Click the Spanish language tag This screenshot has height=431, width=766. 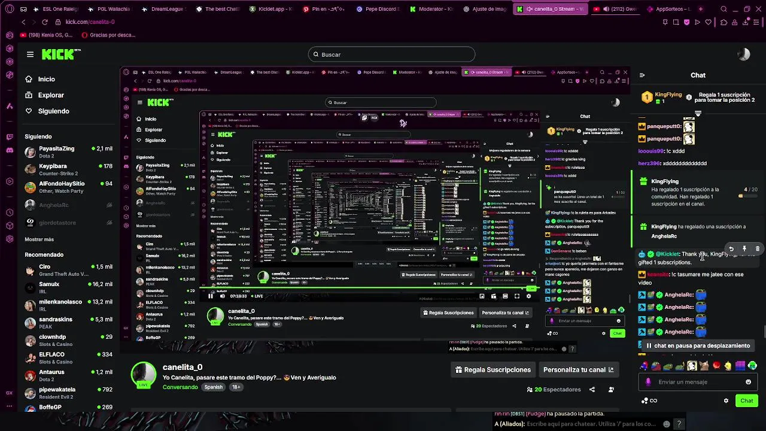click(214, 387)
